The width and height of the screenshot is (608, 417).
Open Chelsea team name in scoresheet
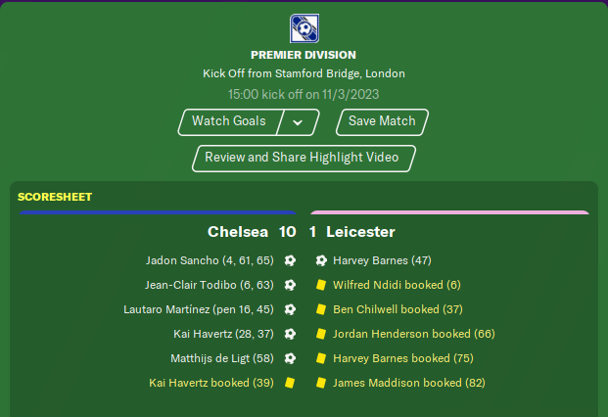point(238,232)
